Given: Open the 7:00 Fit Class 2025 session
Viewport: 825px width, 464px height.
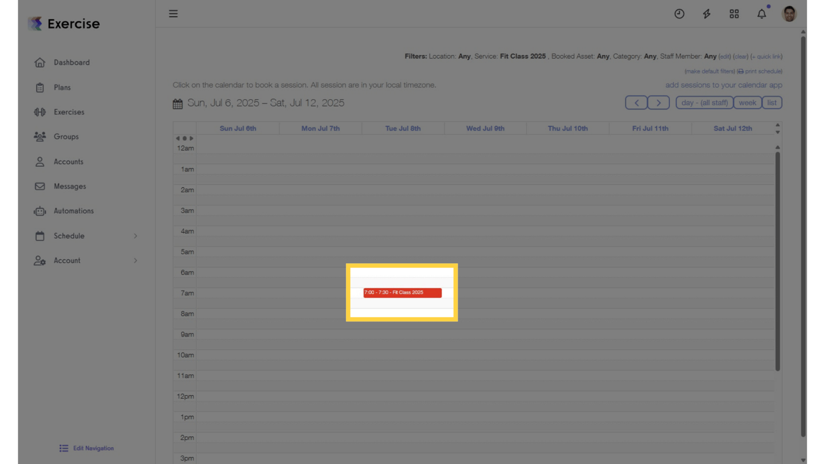Looking at the screenshot, I should coord(402,292).
